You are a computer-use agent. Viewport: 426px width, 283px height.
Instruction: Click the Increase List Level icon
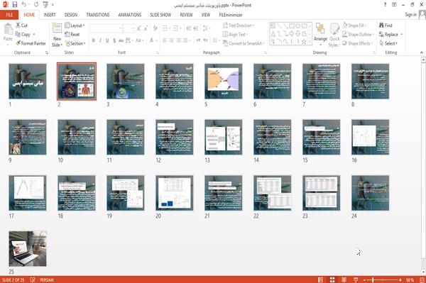tap(196, 28)
